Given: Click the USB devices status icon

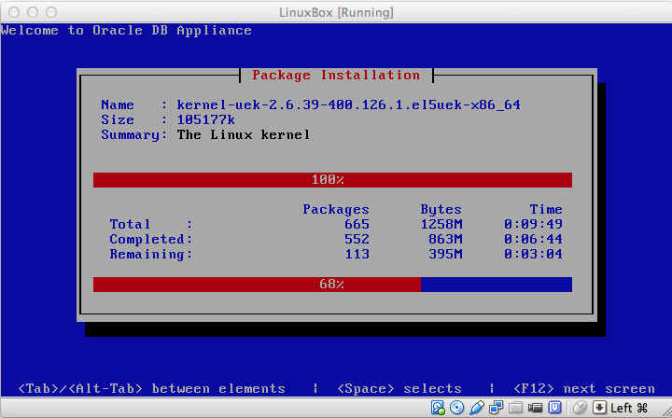Looking at the screenshot, I should tap(476, 408).
